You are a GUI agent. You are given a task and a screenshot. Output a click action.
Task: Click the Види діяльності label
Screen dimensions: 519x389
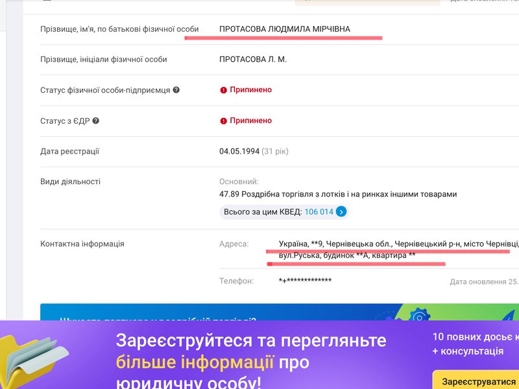coord(71,182)
